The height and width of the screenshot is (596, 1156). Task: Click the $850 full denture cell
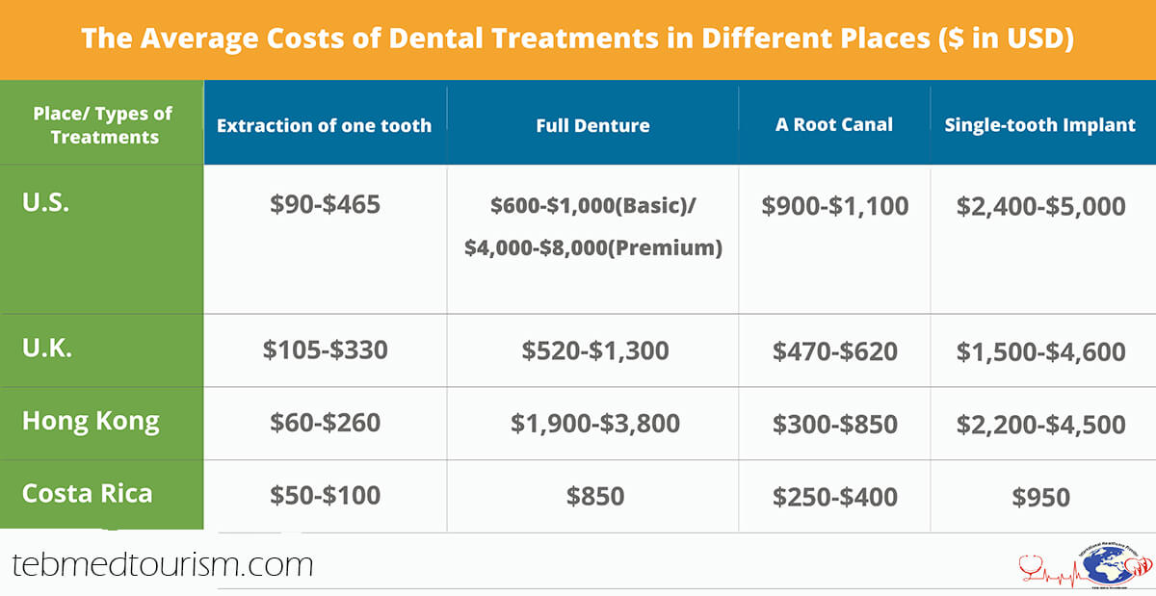595,497
